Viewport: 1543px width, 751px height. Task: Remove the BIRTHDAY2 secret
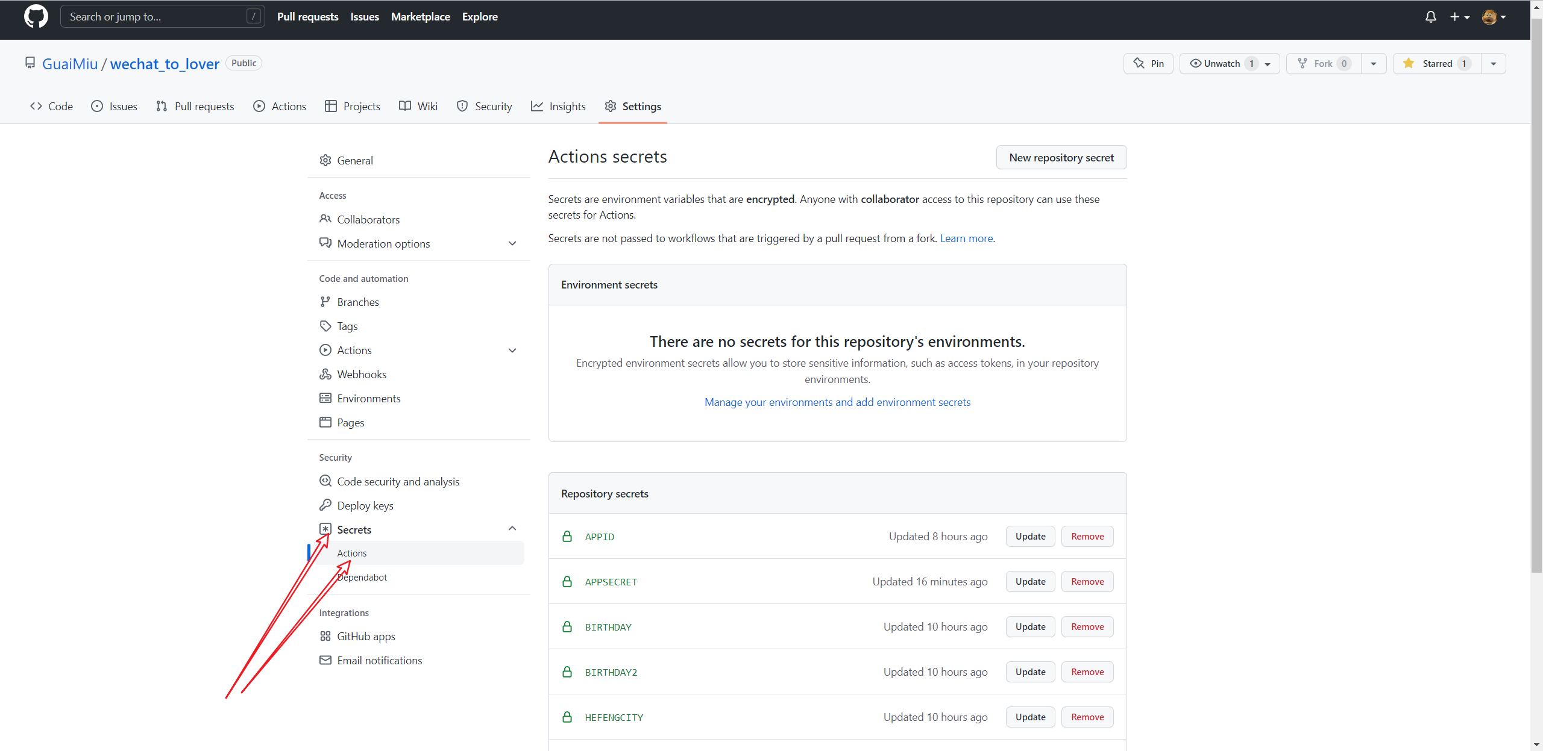pos(1087,672)
